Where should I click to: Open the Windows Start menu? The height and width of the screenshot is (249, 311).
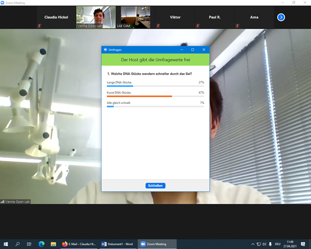click(6, 244)
